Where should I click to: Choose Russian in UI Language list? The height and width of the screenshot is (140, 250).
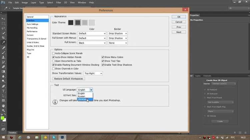pyautogui.click(x=85, y=96)
